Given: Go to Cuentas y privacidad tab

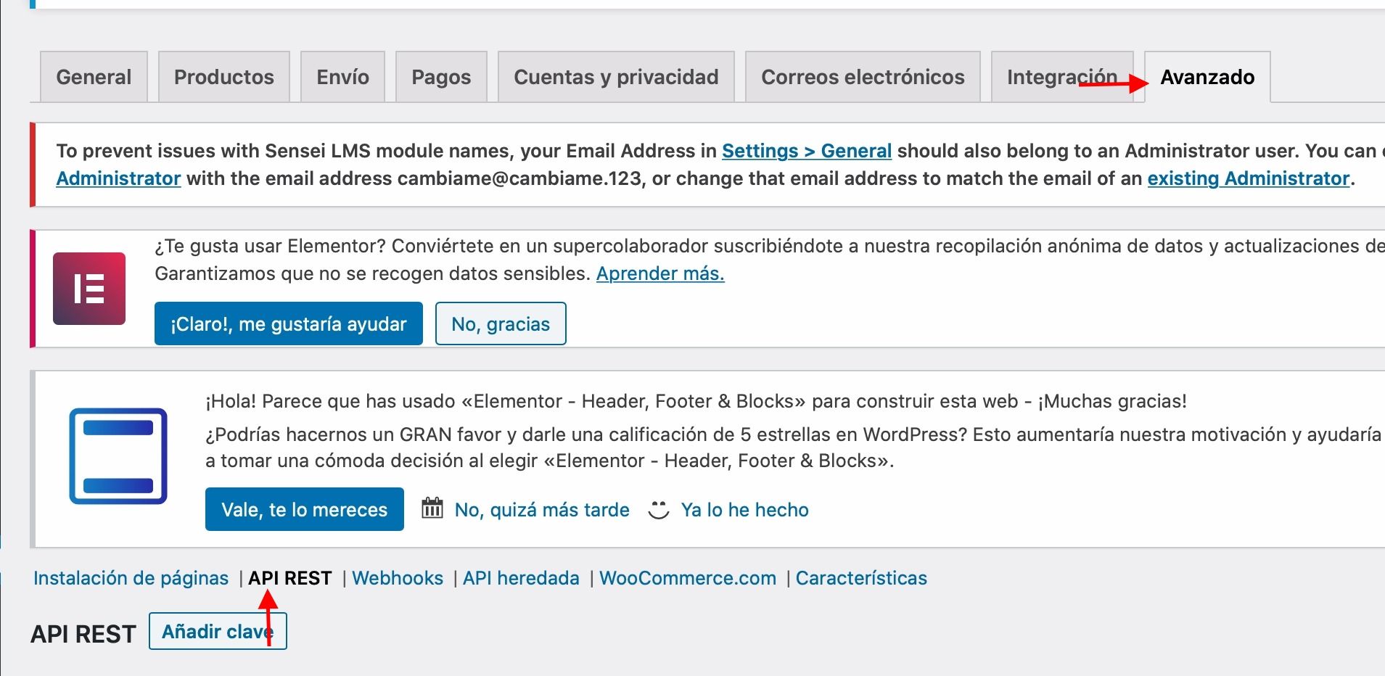Looking at the screenshot, I should click(x=616, y=77).
